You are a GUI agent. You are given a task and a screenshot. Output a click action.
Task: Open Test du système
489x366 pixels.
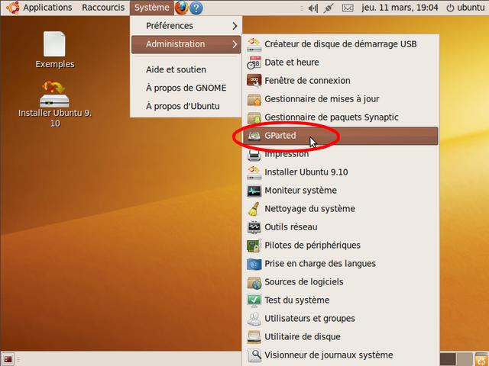tap(341, 300)
